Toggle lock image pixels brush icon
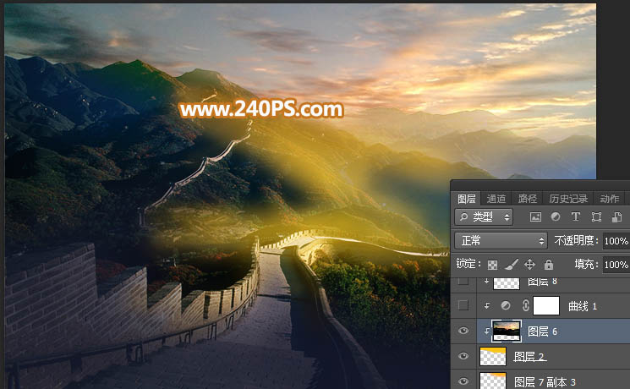The width and height of the screenshot is (630, 389). [x=511, y=265]
